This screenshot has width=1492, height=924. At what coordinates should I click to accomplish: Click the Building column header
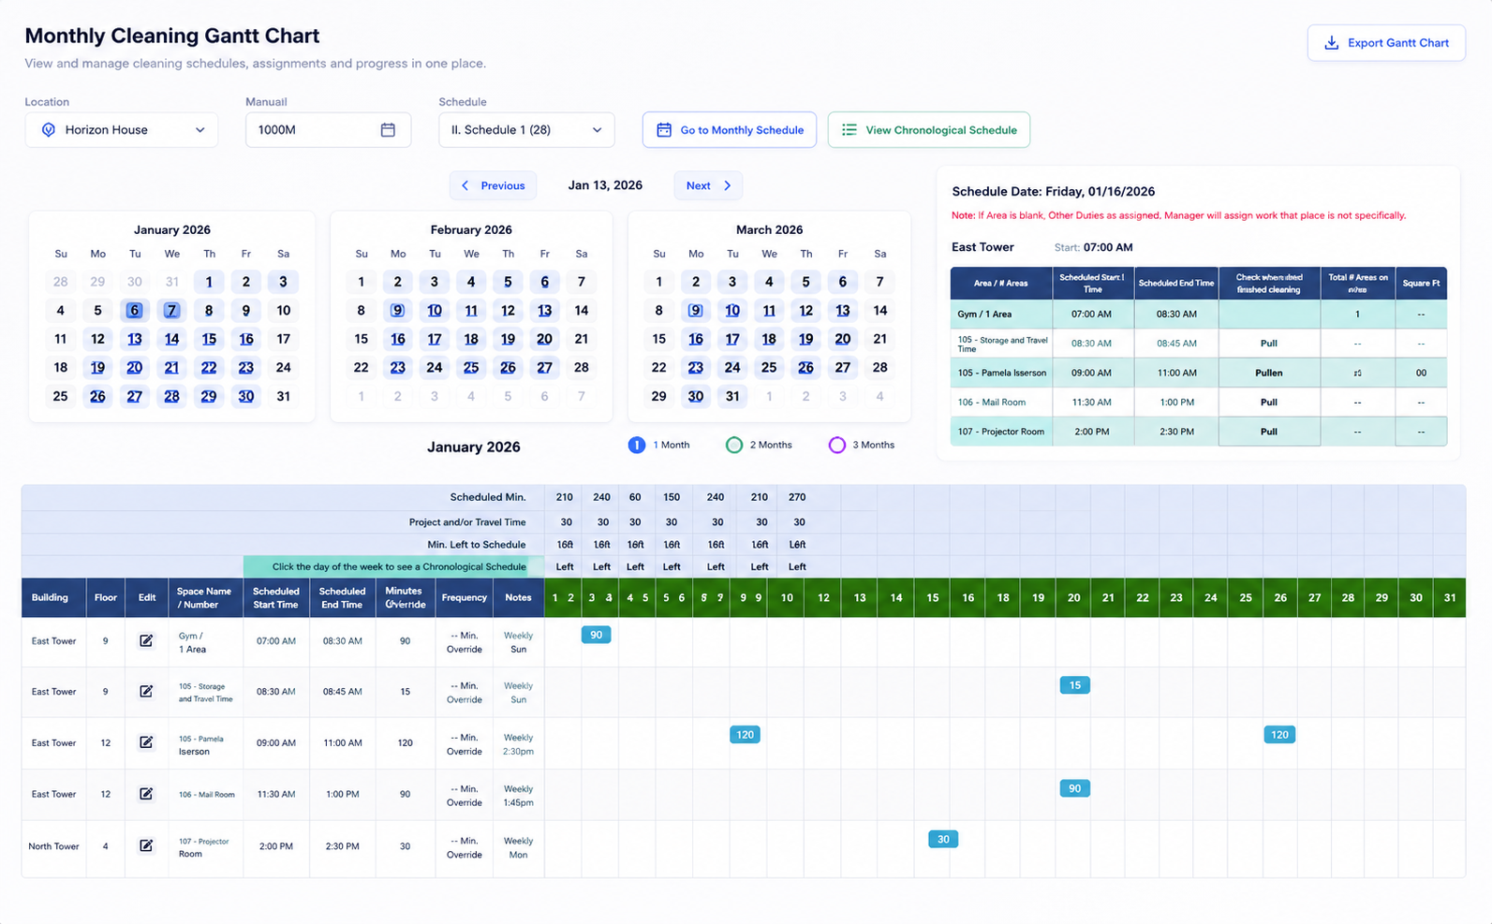(53, 597)
